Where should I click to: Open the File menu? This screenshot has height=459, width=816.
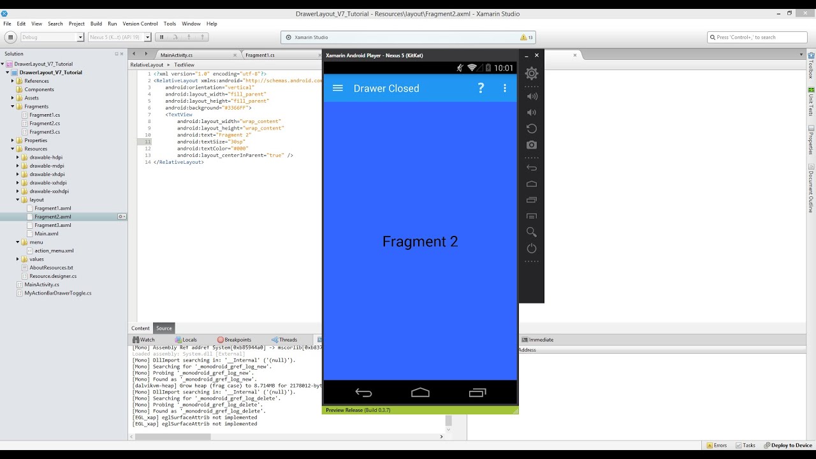click(7, 24)
